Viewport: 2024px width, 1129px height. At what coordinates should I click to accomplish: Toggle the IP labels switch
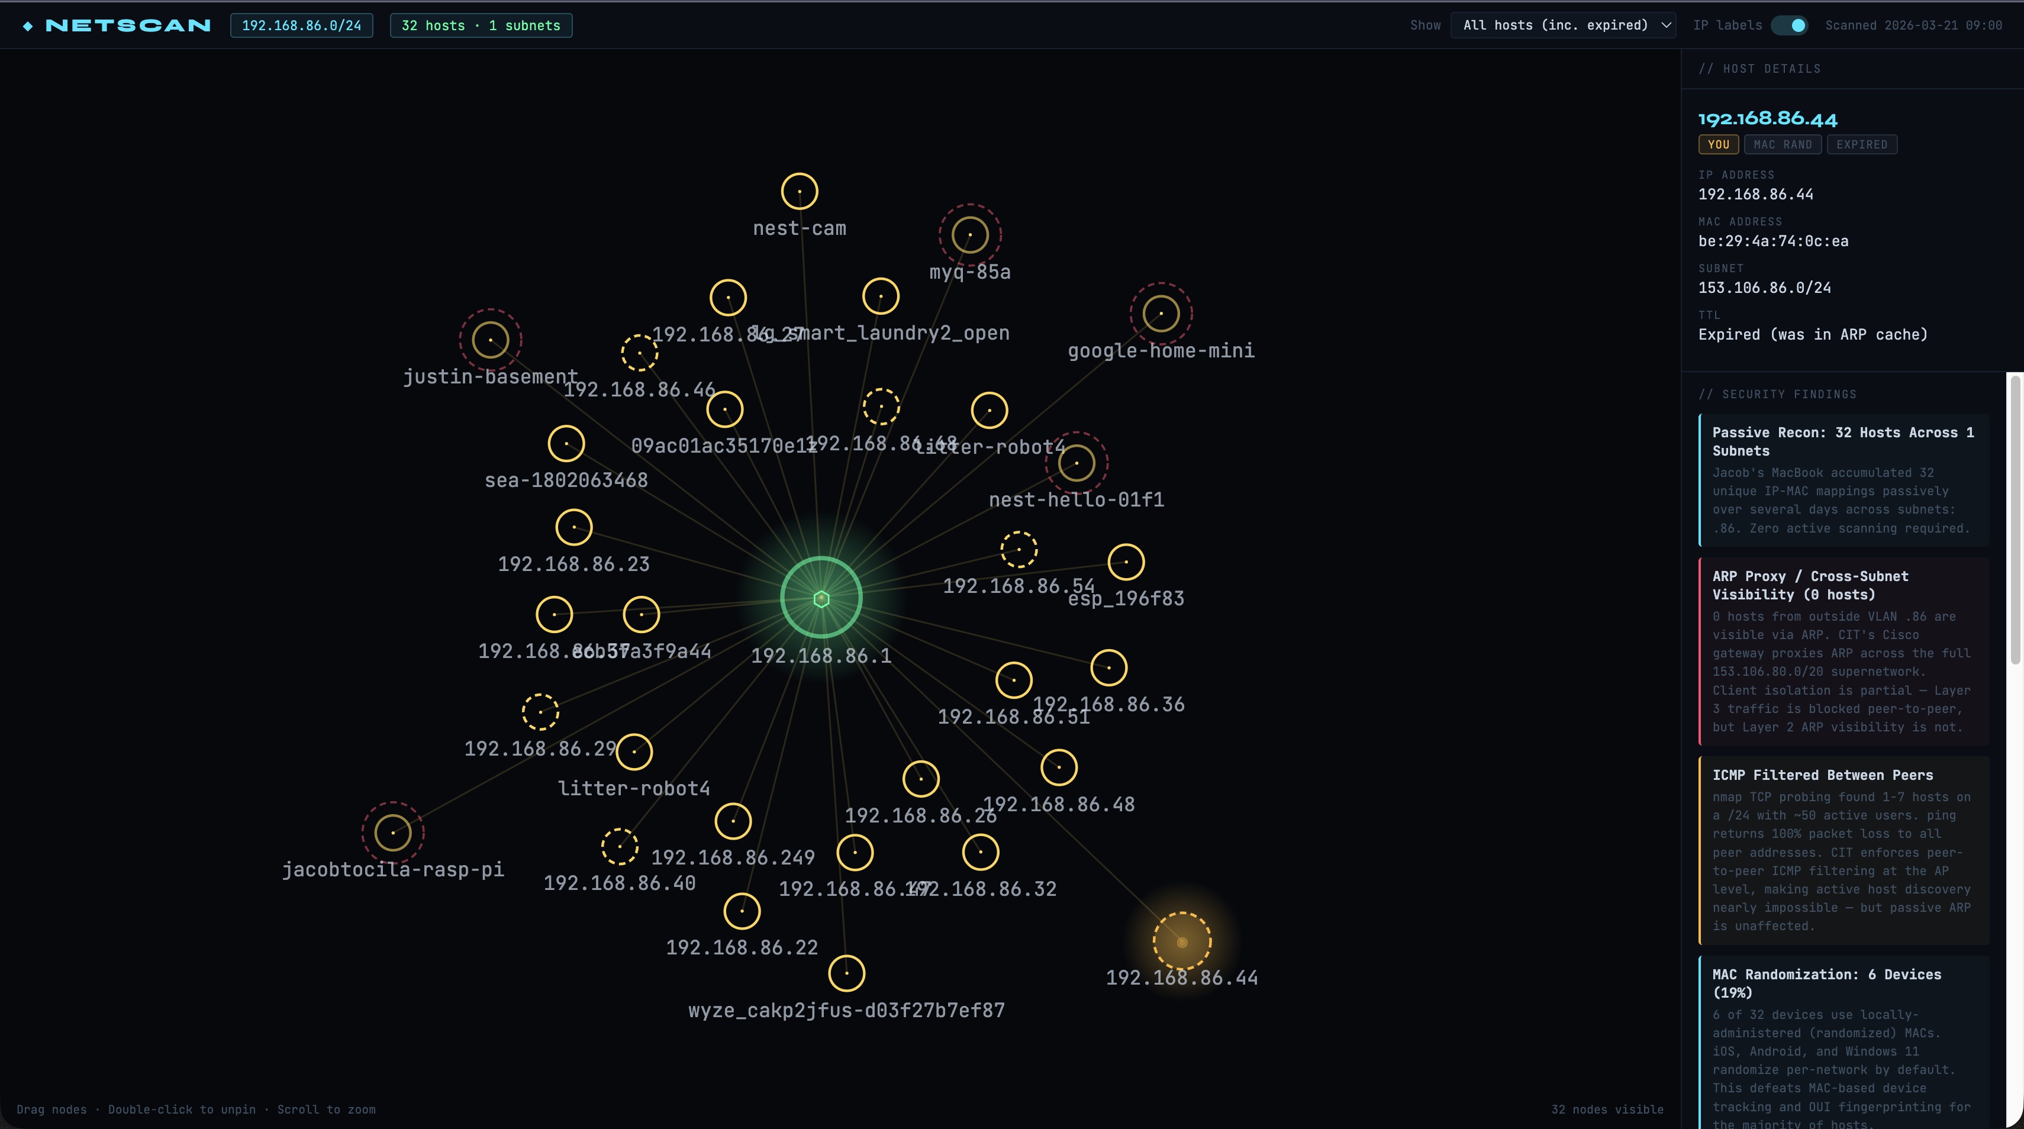1789,25
